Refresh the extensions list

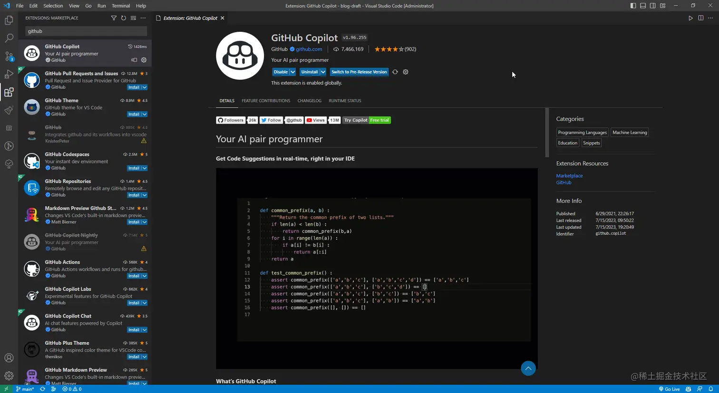tap(124, 18)
